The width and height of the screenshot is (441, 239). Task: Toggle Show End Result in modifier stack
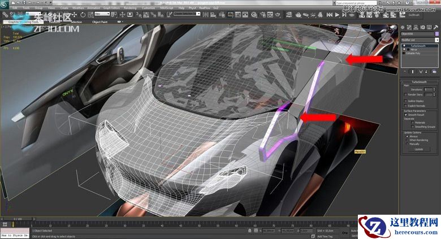[413, 72]
